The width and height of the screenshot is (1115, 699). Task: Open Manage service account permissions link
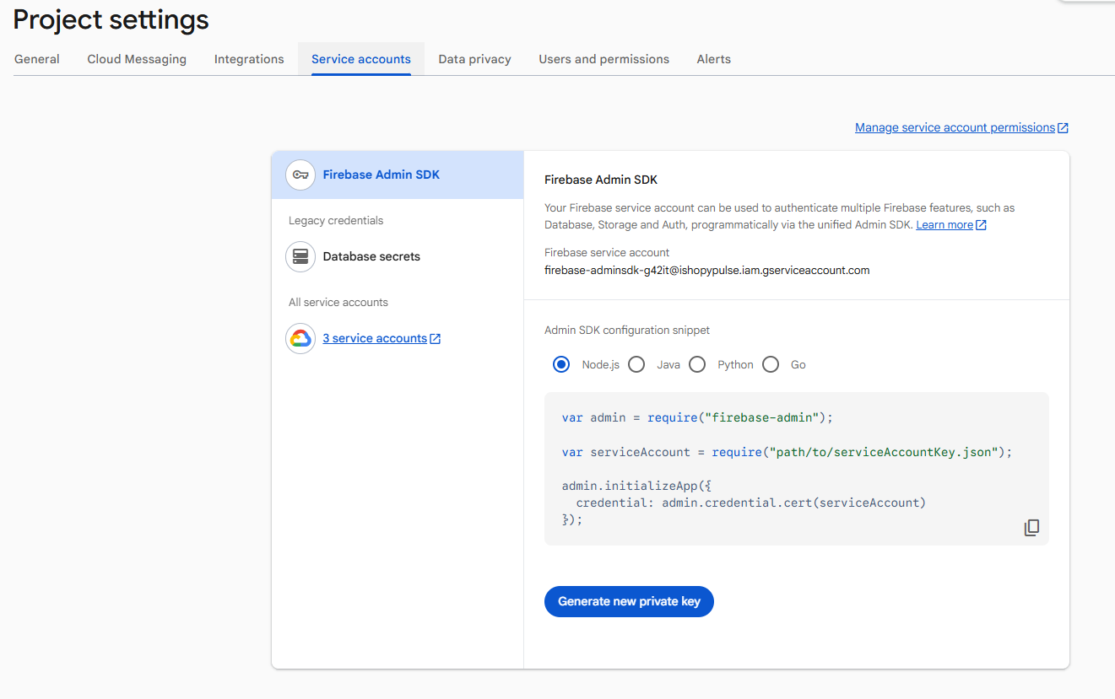coord(955,128)
